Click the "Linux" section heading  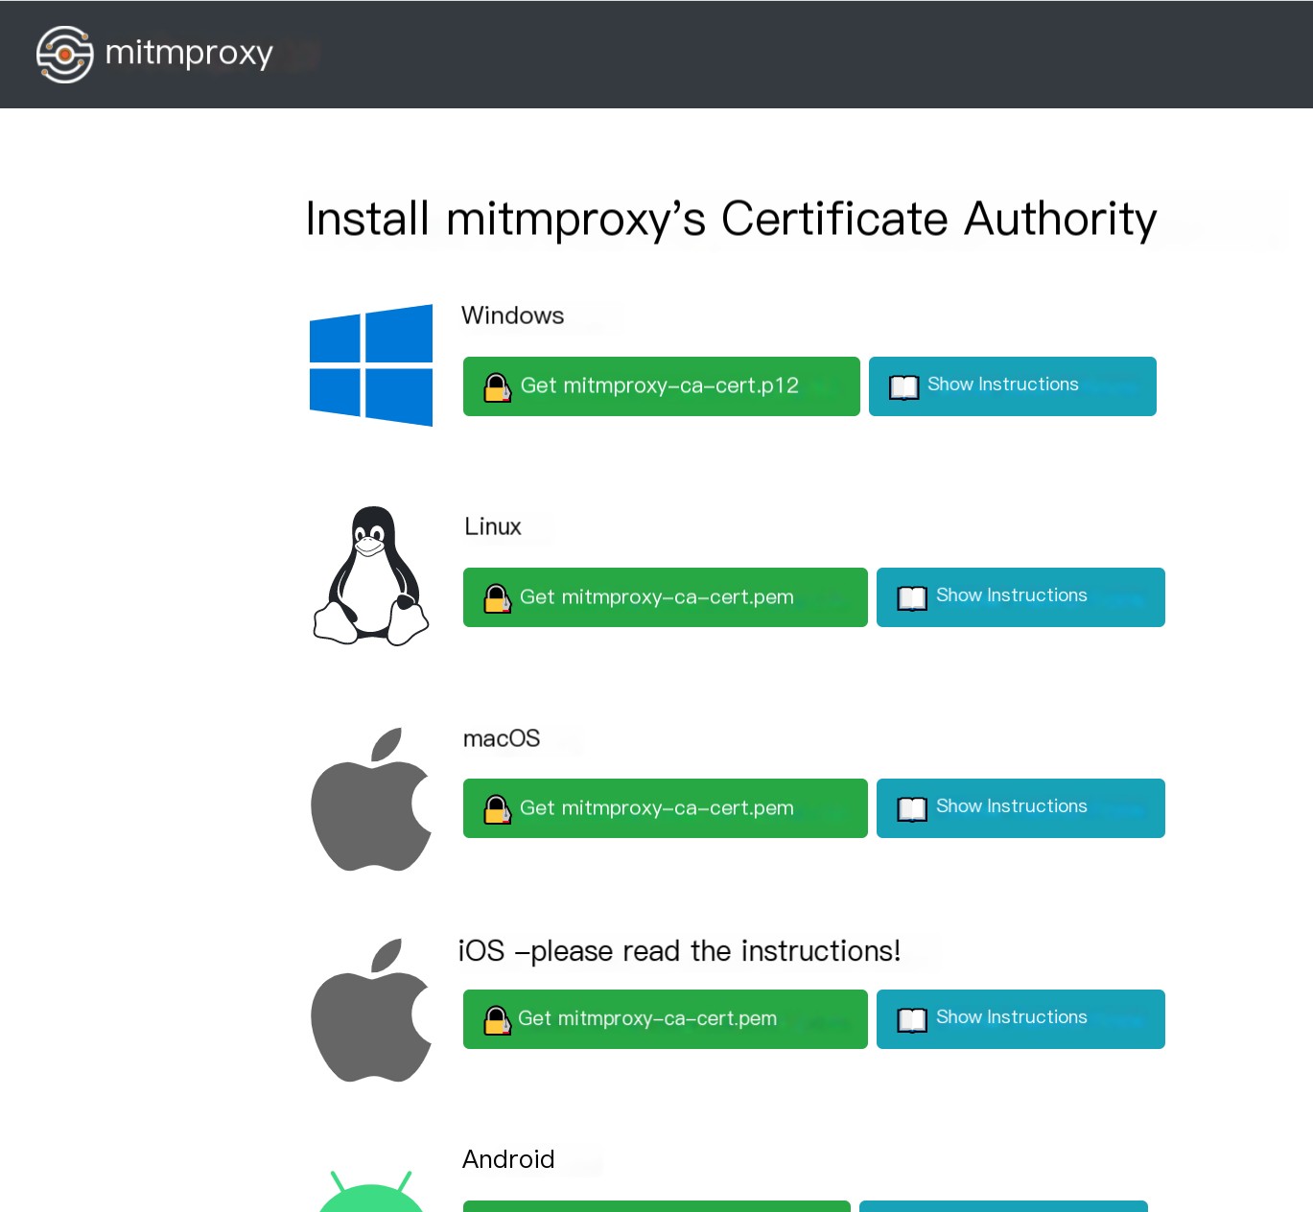click(x=493, y=526)
